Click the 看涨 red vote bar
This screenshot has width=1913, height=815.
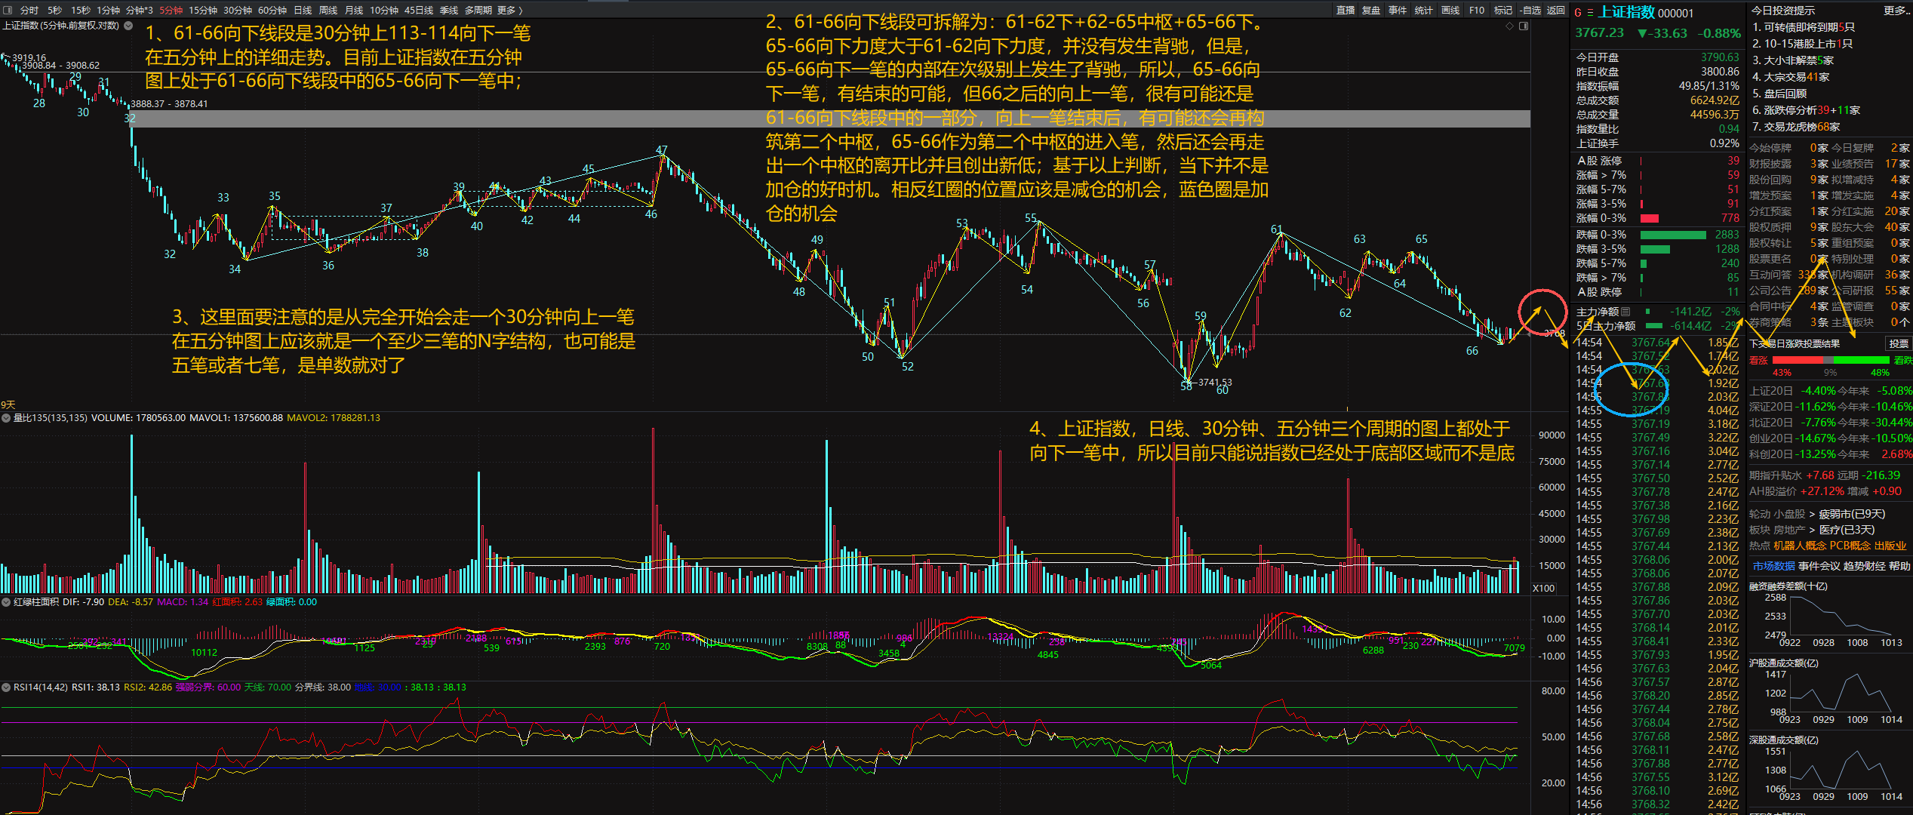(x=1798, y=361)
